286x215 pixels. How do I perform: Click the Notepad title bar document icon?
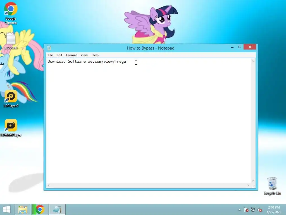pos(49,48)
